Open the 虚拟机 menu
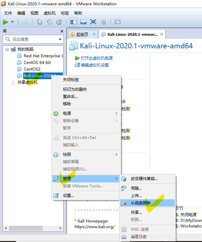This screenshot has height=242, width=202. click(50, 13)
